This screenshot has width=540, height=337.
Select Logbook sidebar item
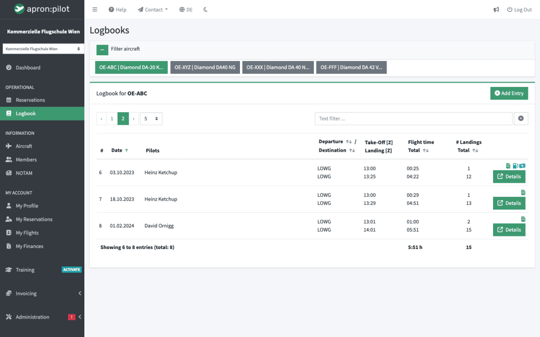pos(42,114)
